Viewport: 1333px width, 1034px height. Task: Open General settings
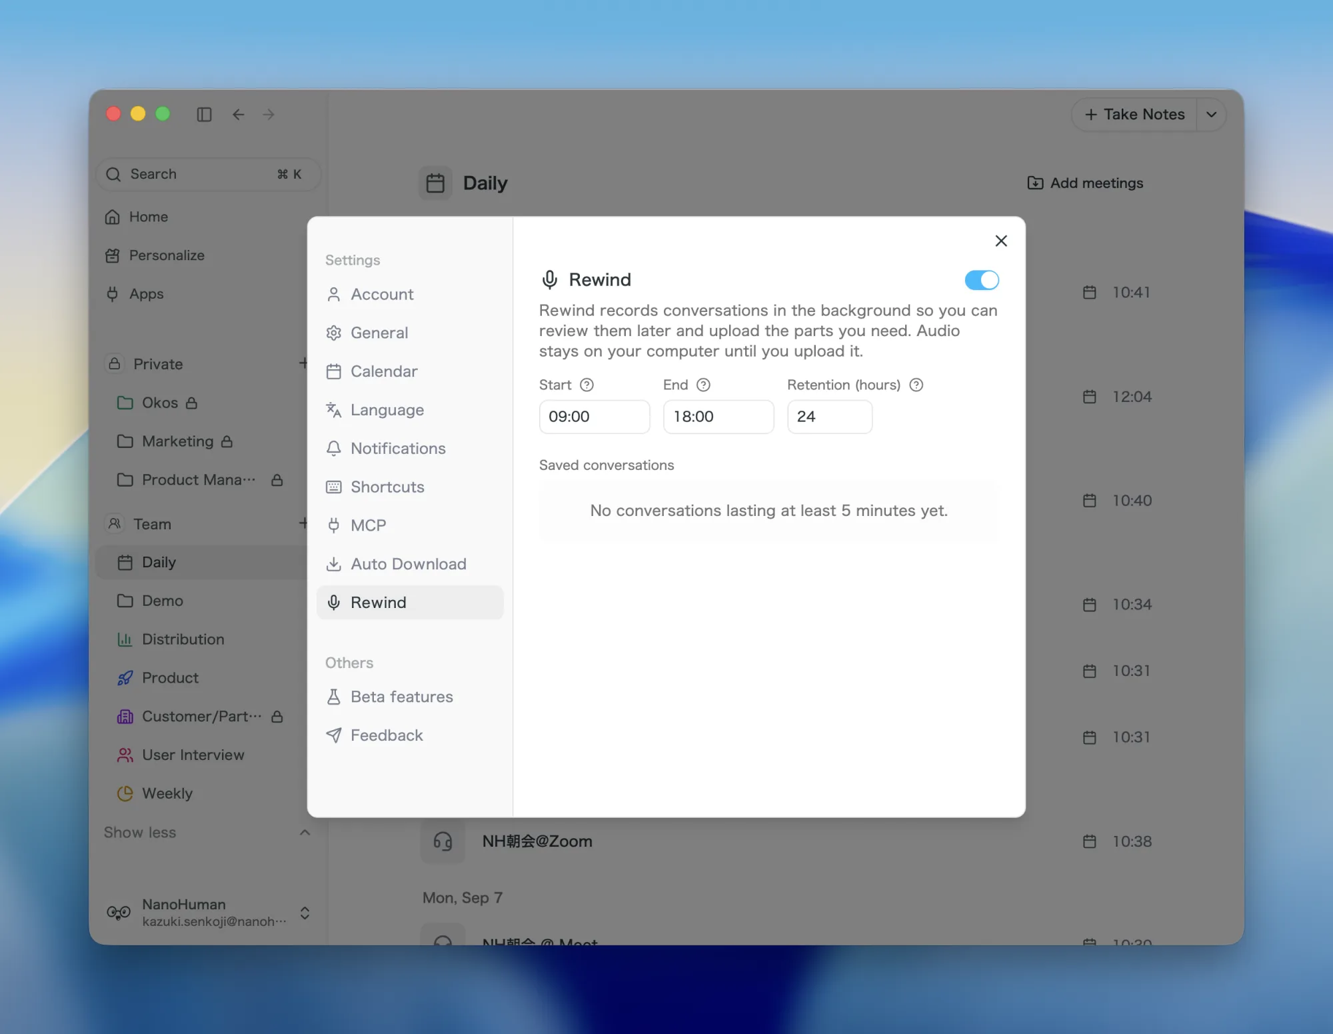pyautogui.click(x=409, y=333)
